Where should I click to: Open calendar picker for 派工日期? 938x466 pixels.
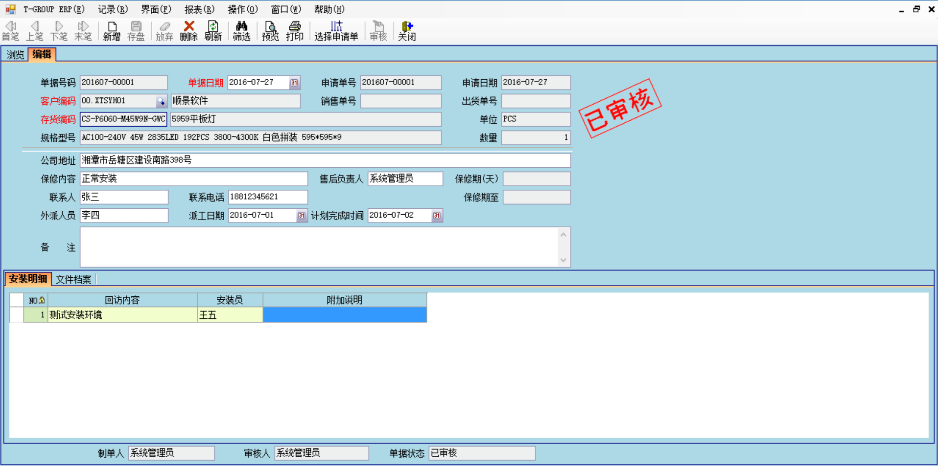pyautogui.click(x=302, y=216)
